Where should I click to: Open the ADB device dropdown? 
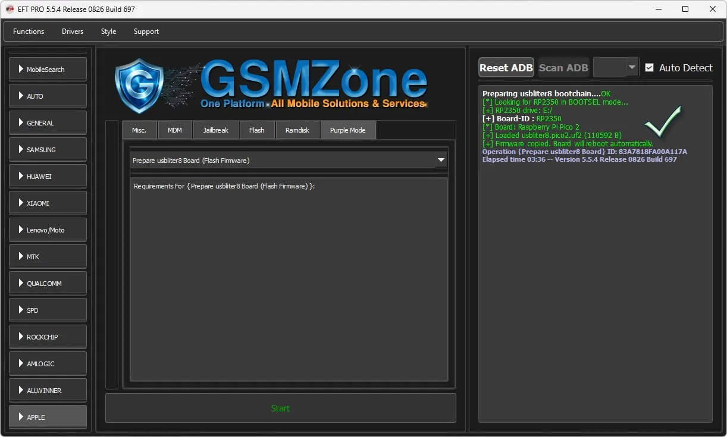(x=616, y=68)
